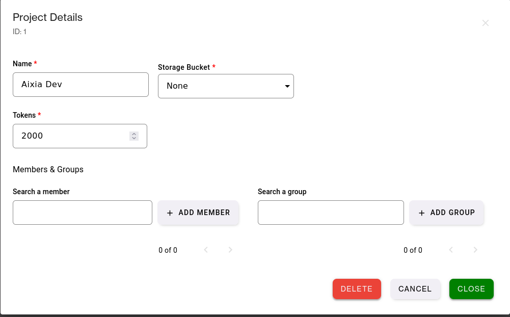Click into the Search a member field

[83, 213]
